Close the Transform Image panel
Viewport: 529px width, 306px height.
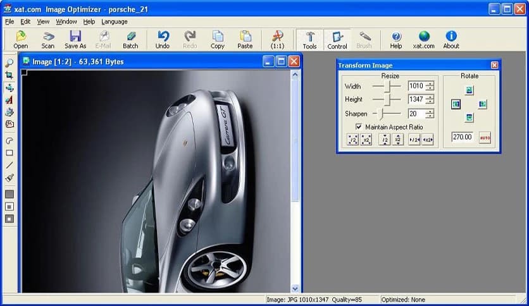point(494,65)
